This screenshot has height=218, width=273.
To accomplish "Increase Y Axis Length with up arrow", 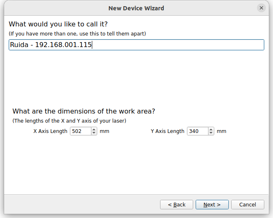I will pyautogui.click(x=211, y=130).
